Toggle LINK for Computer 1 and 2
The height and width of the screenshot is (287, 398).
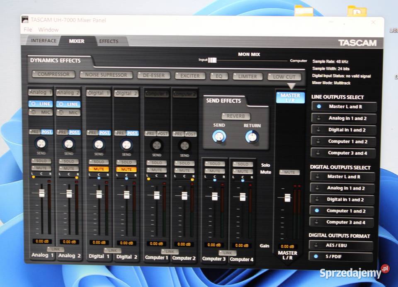[170, 251]
